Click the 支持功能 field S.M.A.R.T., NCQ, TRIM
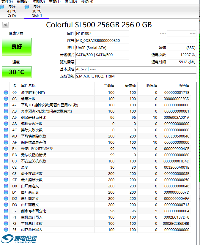This screenshot has width=200, height=245. pyautogui.click(x=136, y=76)
